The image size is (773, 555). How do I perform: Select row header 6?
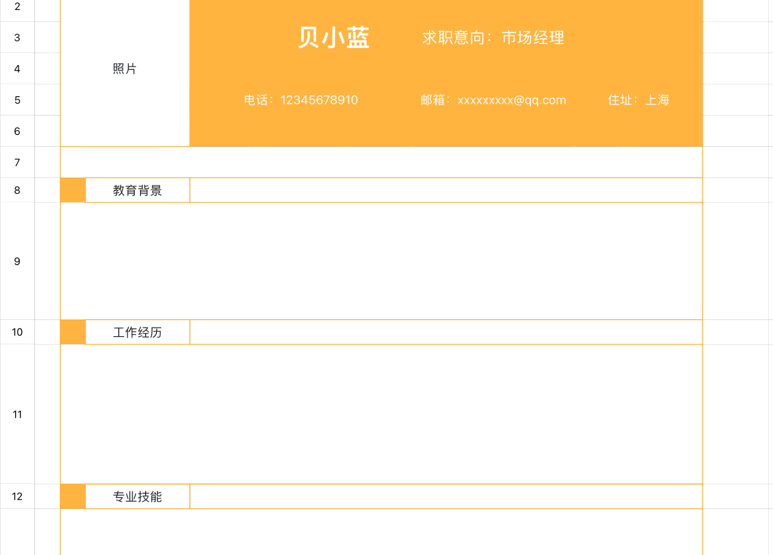coord(17,131)
